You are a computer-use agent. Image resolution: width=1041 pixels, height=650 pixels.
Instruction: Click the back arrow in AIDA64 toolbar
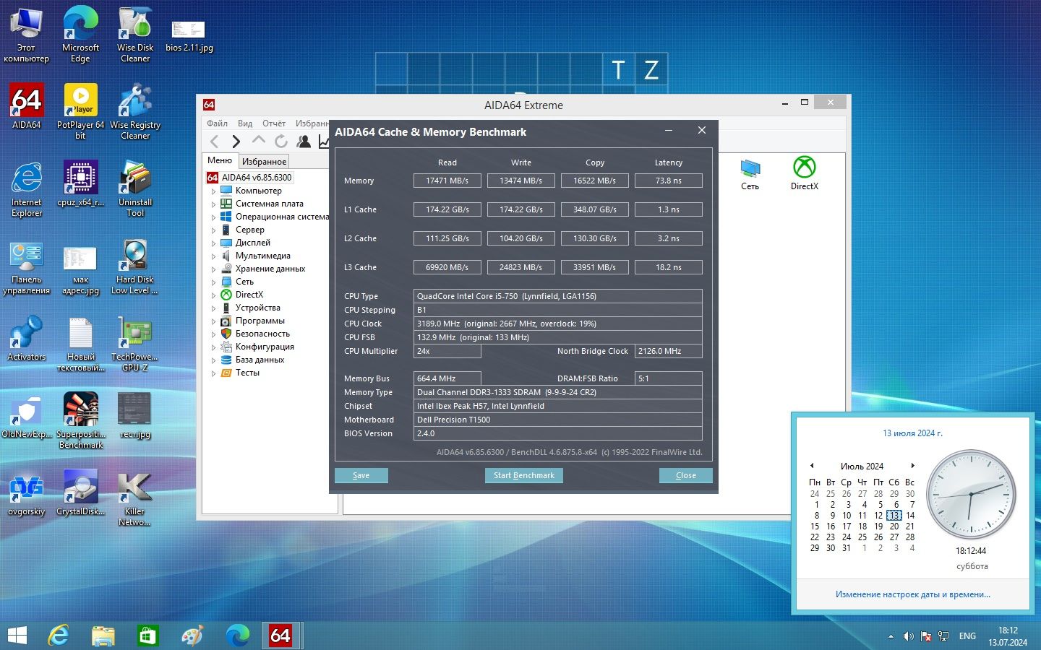point(214,142)
